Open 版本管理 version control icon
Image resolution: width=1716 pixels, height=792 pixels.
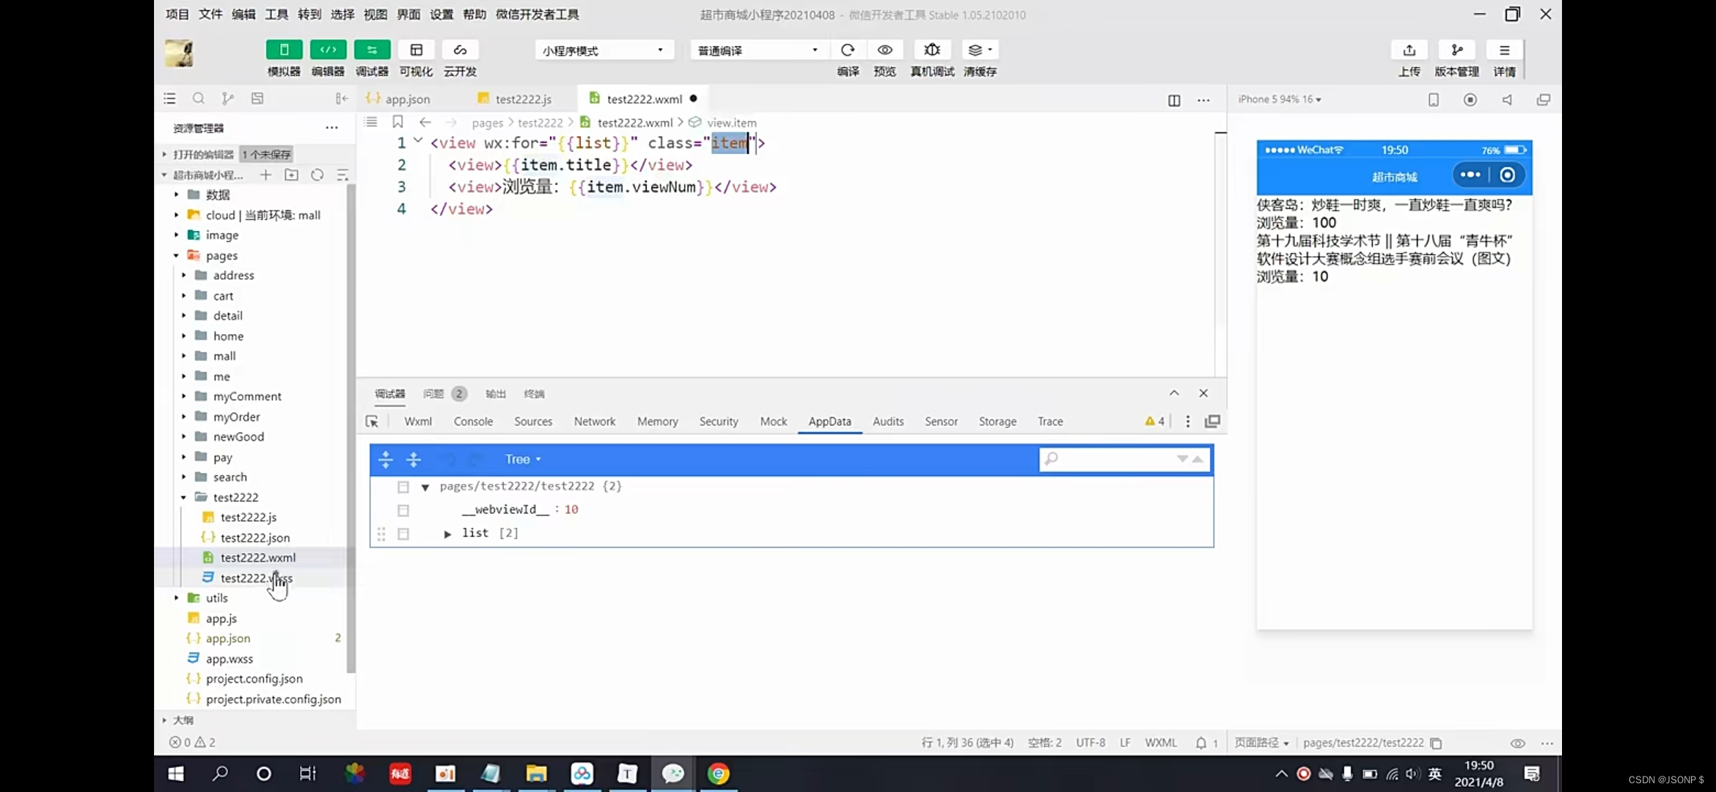[x=1456, y=50]
